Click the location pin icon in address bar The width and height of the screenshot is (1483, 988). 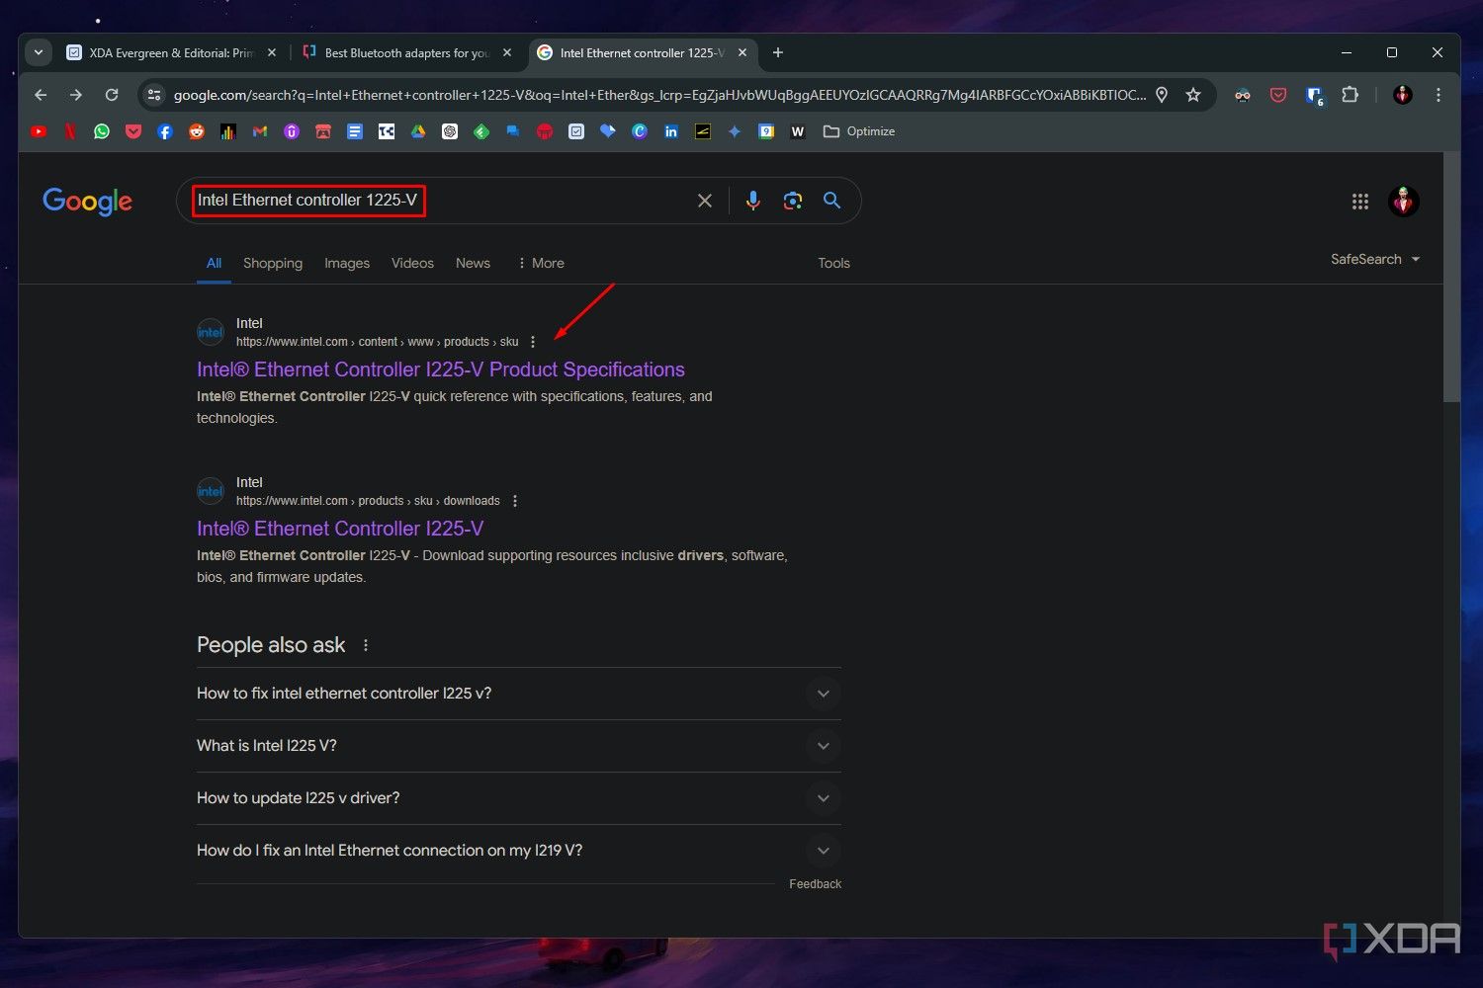(x=1163, y=95)
